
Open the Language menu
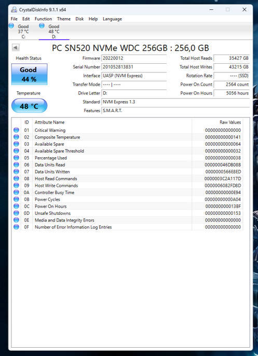(x=112, y=19)
